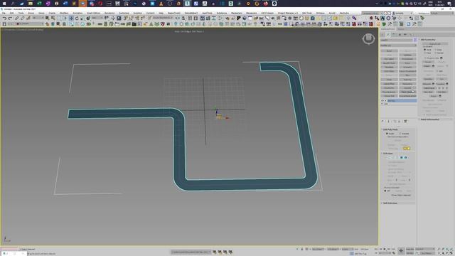Click the Play Animation button
The height and width of the screenshot is (256, 455).
tap(385, 249)
